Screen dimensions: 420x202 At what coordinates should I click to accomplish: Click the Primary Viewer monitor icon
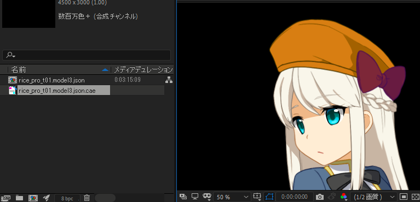coord(195,197)
